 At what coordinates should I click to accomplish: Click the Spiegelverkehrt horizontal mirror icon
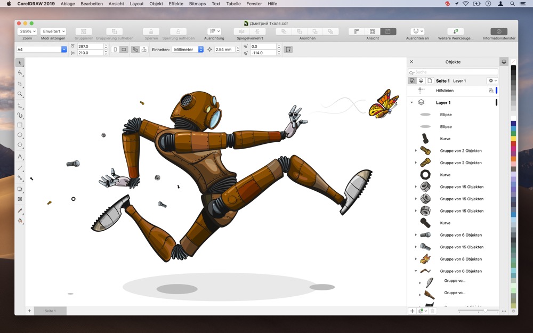coord(241,31)
